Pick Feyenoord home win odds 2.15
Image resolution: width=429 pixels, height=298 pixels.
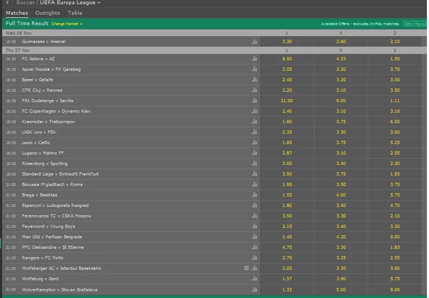point(287,226)
